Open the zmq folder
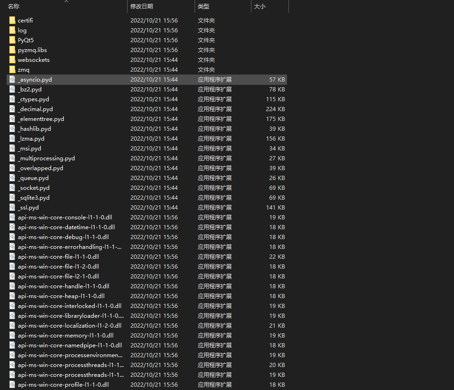 pos(22,69)
